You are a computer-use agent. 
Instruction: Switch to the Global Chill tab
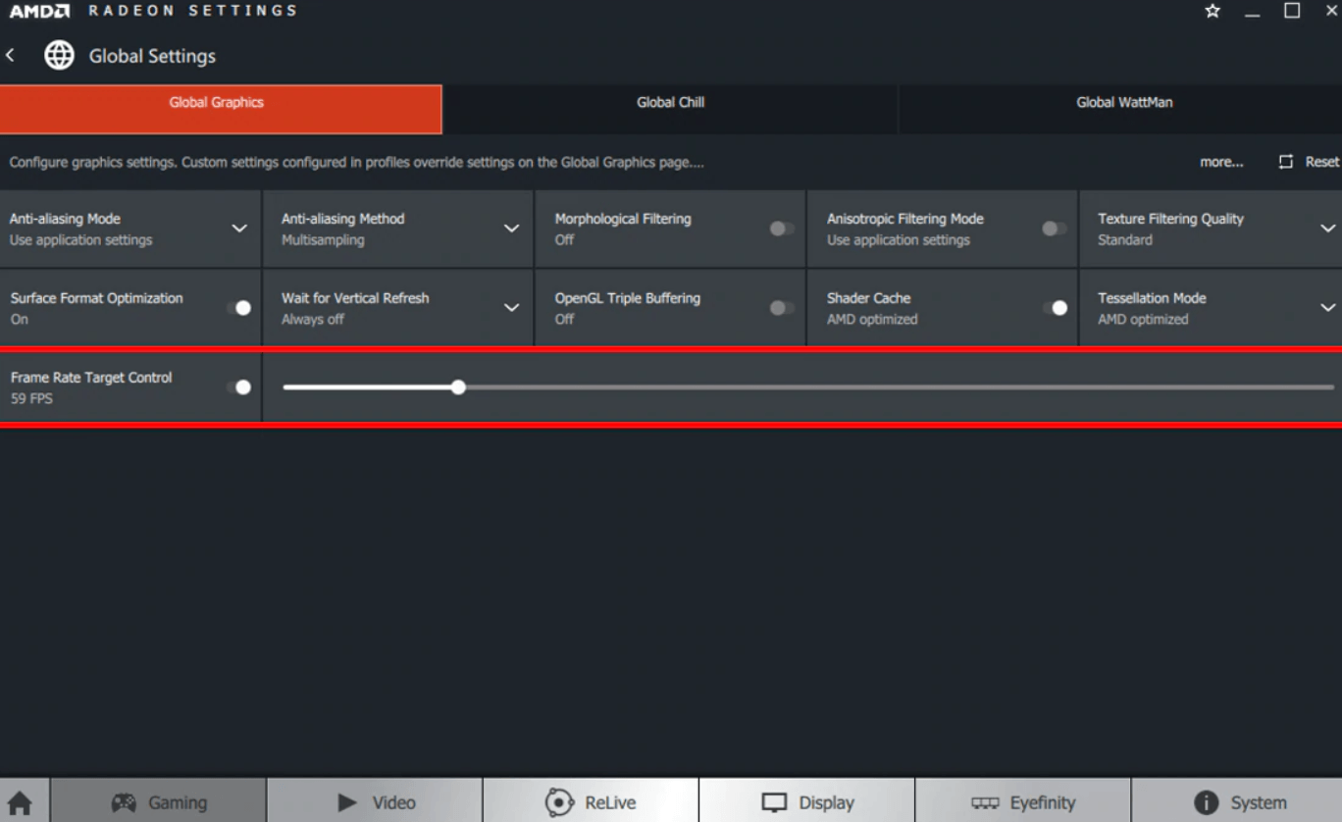pyautogui.click(x=670, y=109)
